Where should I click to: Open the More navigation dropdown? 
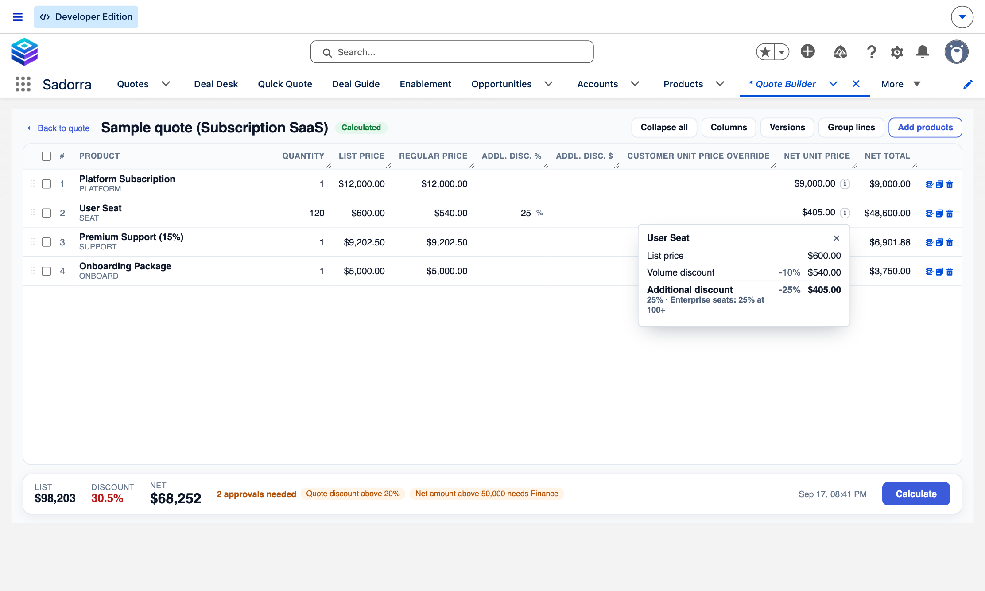coord(901,84)
